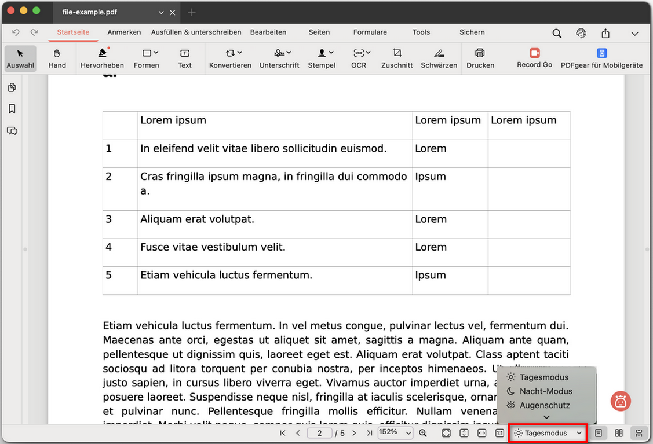The width and height of the screenshot is (653, 444).
Task: Use the Schwärzen redaction tool
Action: pyautogui.click(x=439, y=58)
